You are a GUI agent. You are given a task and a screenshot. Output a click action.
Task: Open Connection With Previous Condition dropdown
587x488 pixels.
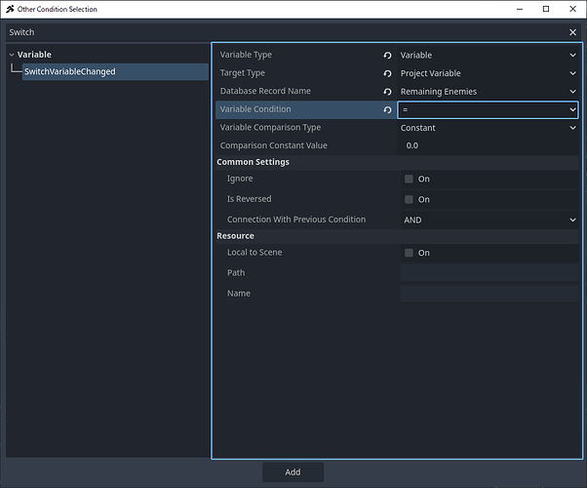coord(488,221)
